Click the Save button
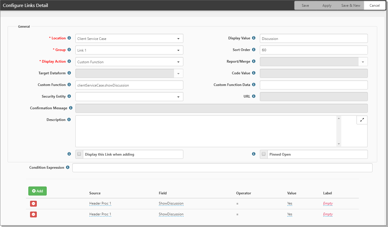 (305, 6)
